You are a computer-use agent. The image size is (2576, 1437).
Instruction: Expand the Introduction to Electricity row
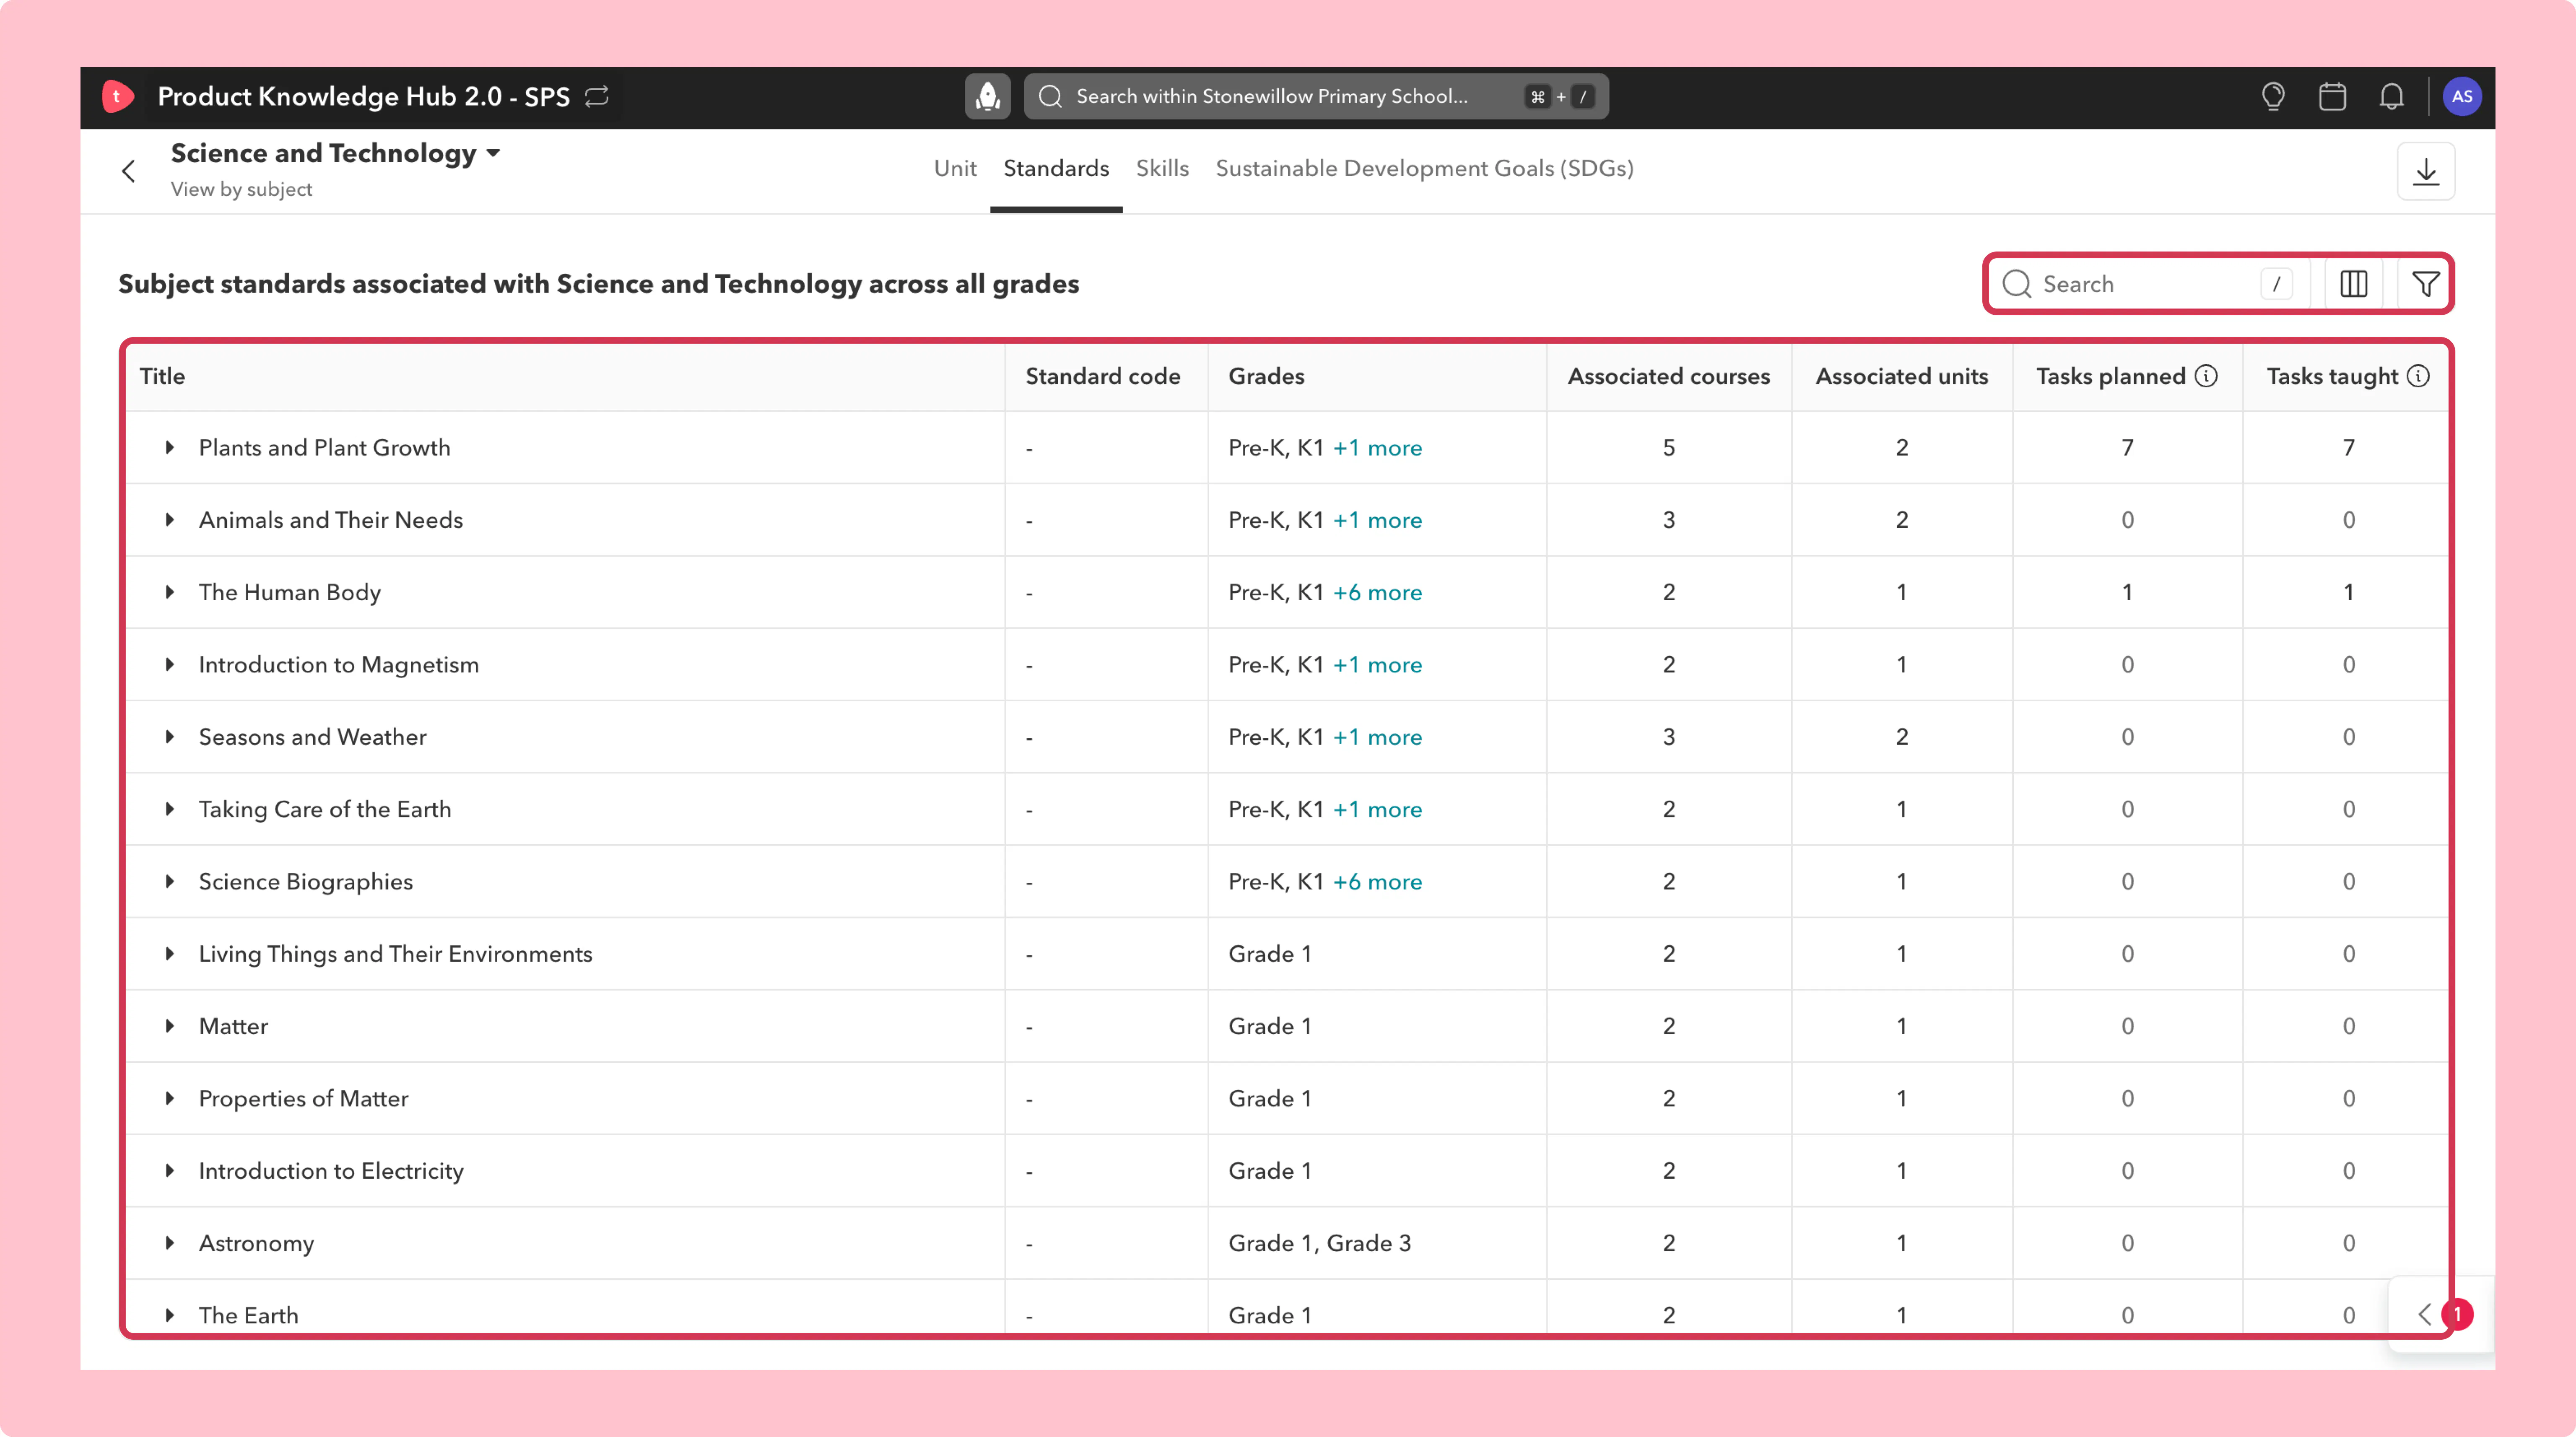(170, 1171)
